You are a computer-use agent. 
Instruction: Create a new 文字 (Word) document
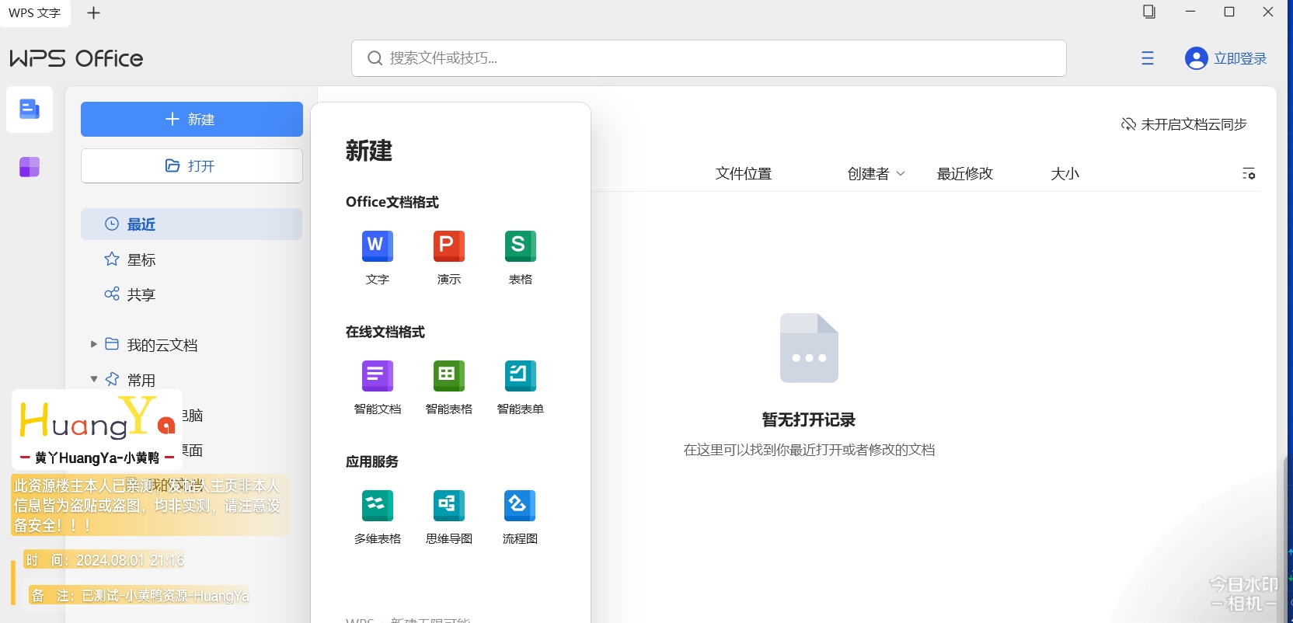pyautogui.click(x=377, y=247)
